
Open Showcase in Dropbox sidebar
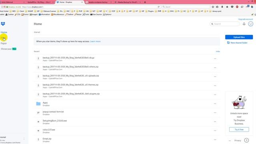[6, 49]
